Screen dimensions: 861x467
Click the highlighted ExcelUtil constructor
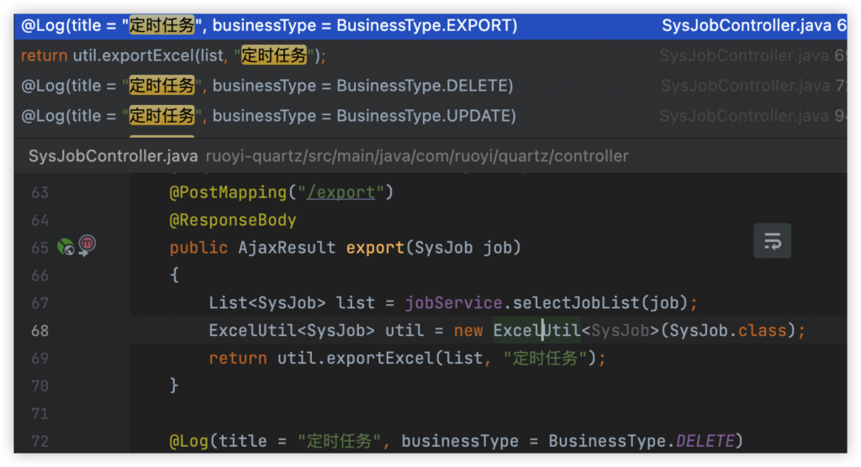click(x=536, y=331)
